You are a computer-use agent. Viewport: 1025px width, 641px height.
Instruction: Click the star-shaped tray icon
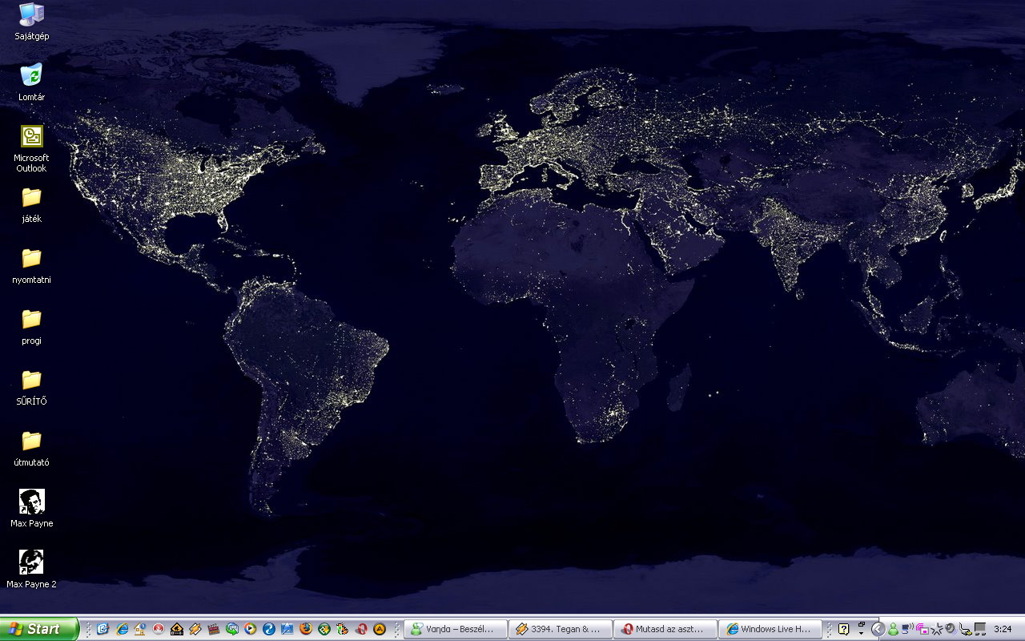pyautogui.click(x=936, y=629)
